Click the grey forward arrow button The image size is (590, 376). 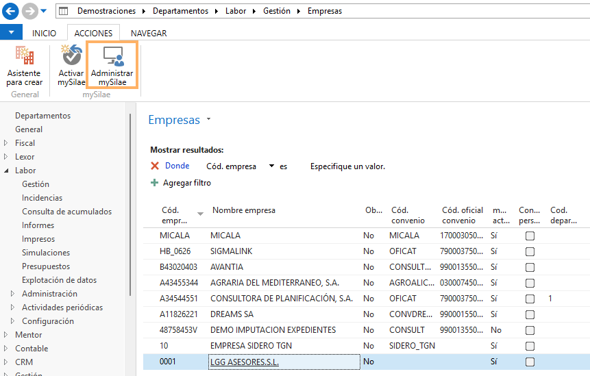pyautogui.click(x=29, y=11)
